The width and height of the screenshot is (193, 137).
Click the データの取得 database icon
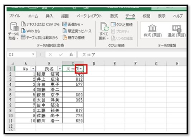click(14, 27)
